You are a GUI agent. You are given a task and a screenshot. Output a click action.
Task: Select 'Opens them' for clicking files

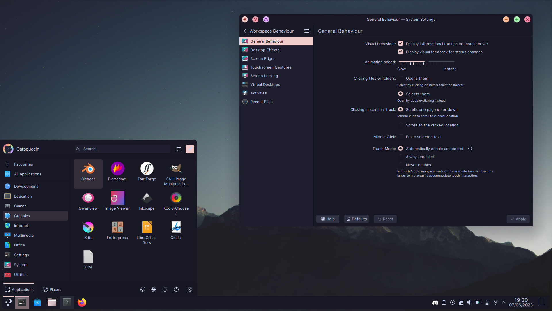click(x=400, y=78)
